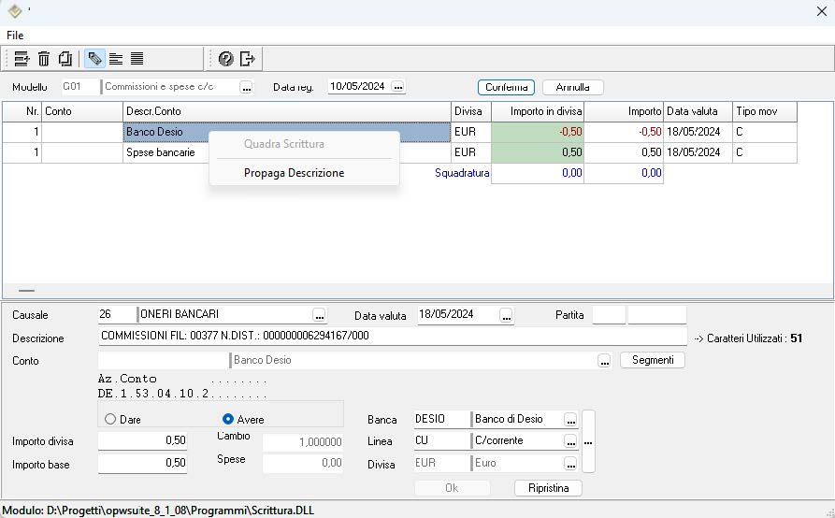
Task: Choose Propaga Descrizione from context menu
Action: [x=294, y=173]
